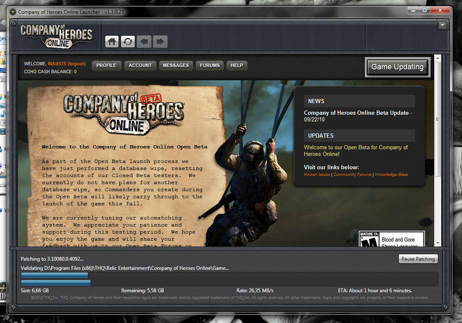Go to the launcher home page

112,42
